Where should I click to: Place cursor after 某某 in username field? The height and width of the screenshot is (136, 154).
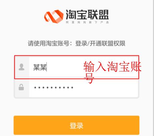pos(47,67)
